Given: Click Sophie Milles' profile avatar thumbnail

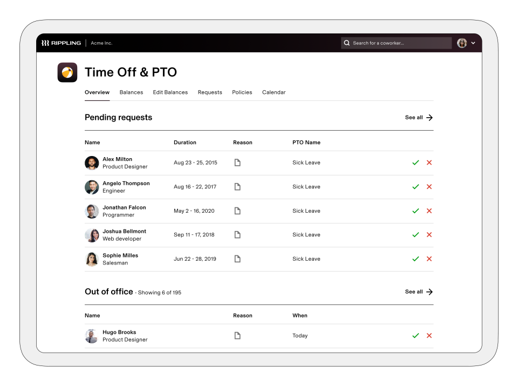Looking at the screenshot, I should (x=92, y=259).
